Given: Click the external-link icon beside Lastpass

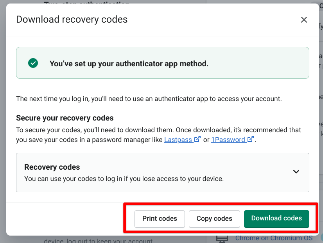Looking at the screenshot, I should [x=197, y=139].
